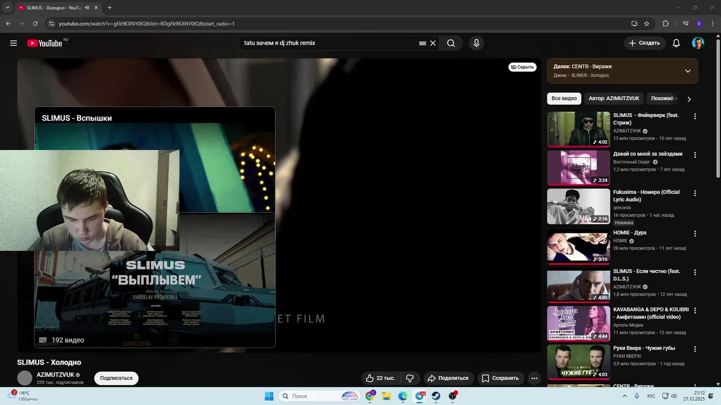Focus the YouTube search input field

tap(330, 43)
